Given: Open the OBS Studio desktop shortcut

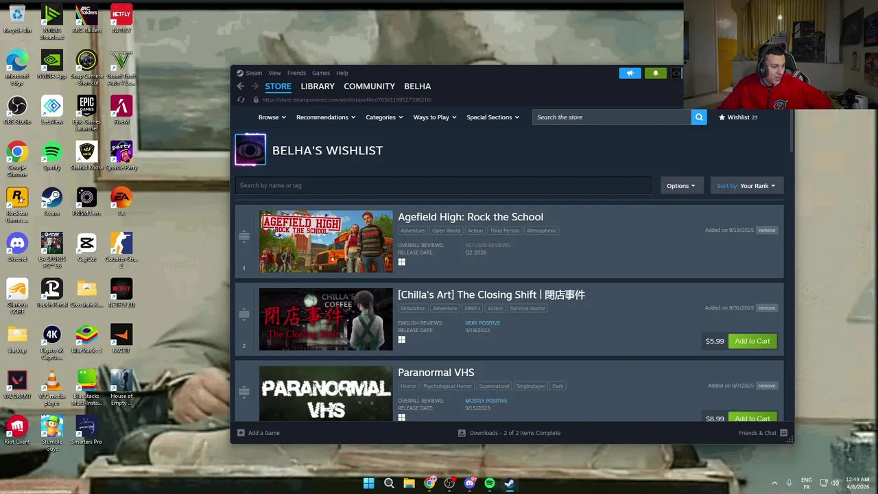Looking at the screenshot, I should [x=17, y=110].
